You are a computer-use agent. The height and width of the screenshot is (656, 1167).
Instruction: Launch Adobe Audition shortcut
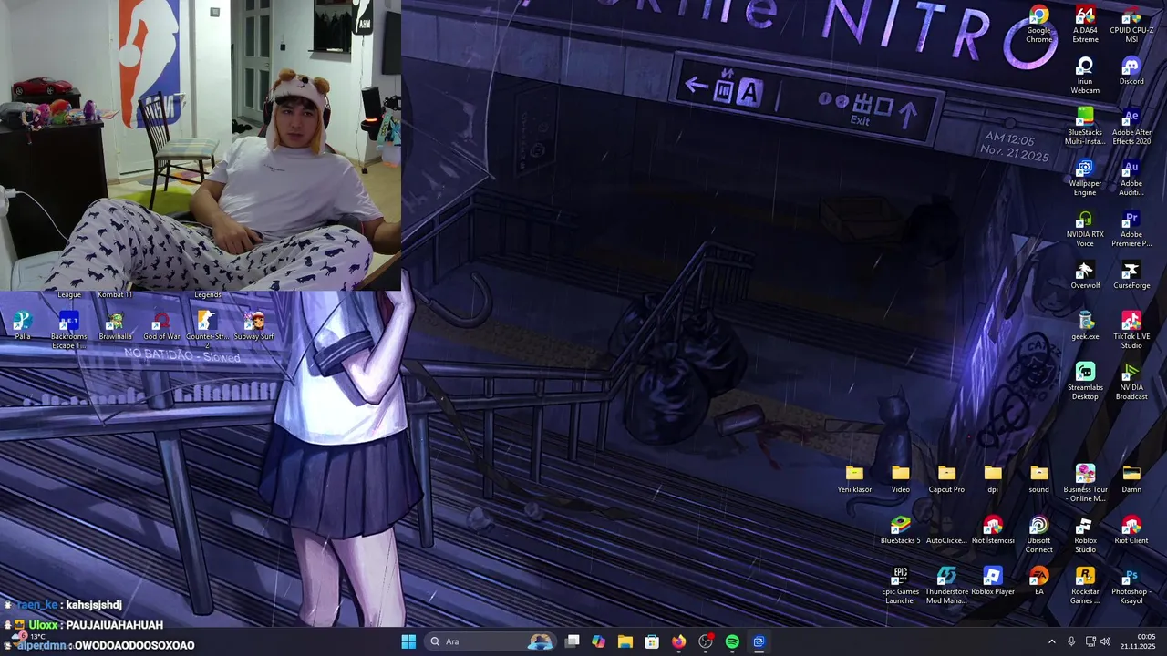click(1131, 178)
